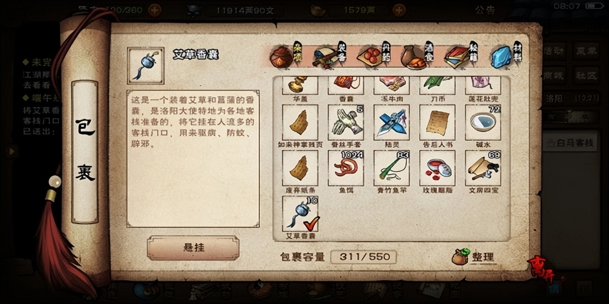Click the 整理 sort bag button
This screenshot has height=304, width=609.
point(473,256)
